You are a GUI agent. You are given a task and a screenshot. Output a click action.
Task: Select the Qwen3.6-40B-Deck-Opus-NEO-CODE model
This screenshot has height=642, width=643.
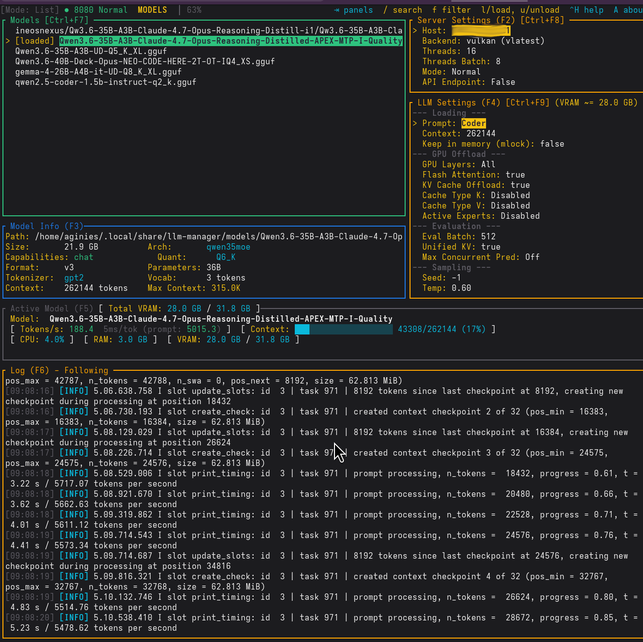[145, 61]
